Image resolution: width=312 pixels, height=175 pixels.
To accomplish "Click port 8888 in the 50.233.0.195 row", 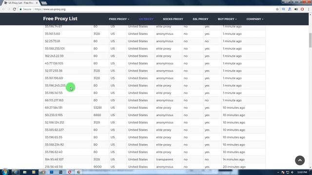I will pyautogui.click(x=97, y=115).
